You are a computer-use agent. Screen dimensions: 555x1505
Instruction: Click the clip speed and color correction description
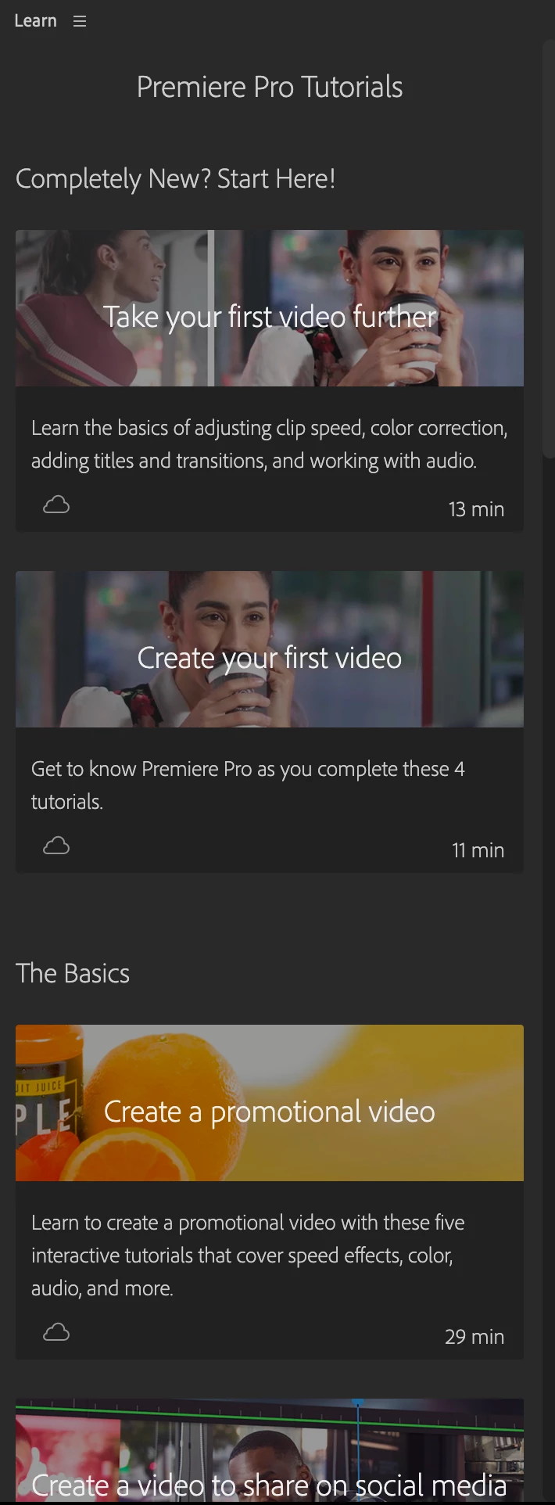pyautogui.click(x=270, y=444)
